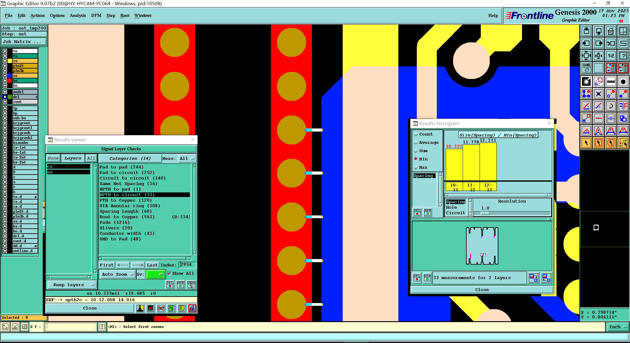Click Last in Results viewer navigation
Viewport: 630px width, 343px height.
(152, 265)
